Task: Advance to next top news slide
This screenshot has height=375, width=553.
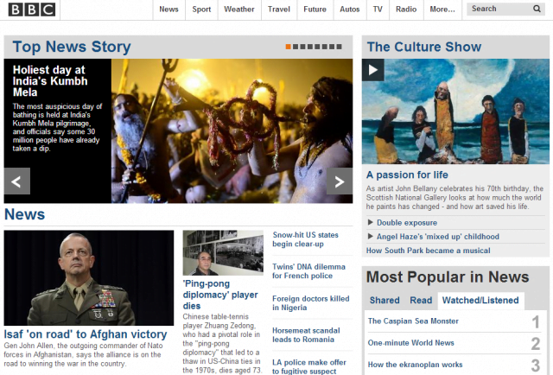Action: (x=340, y=181)
